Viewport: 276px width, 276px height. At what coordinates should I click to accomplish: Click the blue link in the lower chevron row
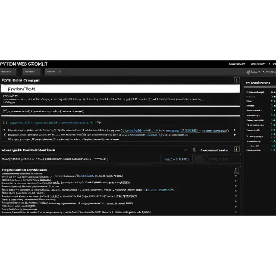click(140, 135)
